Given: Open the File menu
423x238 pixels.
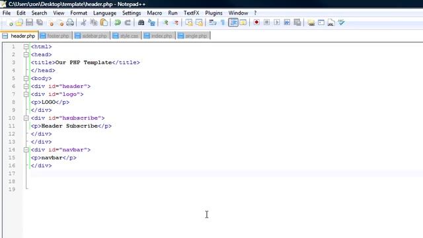Looking at the screenshot, I should pos(7,13).
